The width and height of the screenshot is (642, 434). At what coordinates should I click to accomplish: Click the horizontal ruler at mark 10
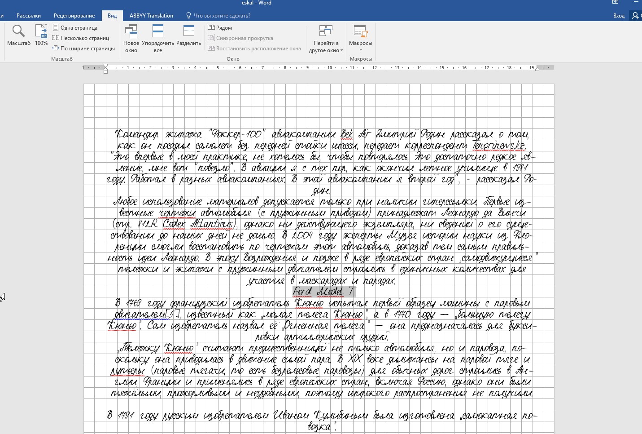point(330,68)
